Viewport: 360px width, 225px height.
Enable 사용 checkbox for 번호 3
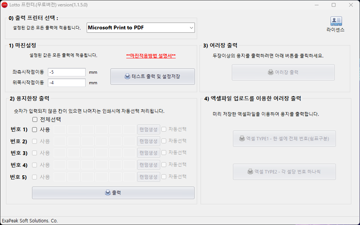[35, 153]
